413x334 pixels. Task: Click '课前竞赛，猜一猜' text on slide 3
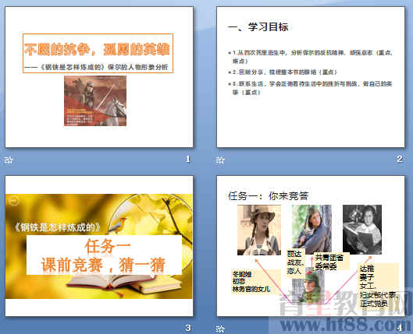pos(103,265)
